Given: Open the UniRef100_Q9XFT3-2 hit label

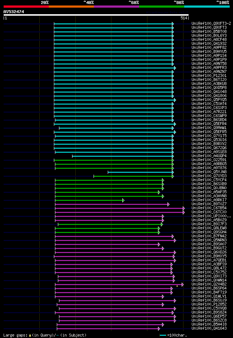Looking at the screenshot, I should (211, 23).
